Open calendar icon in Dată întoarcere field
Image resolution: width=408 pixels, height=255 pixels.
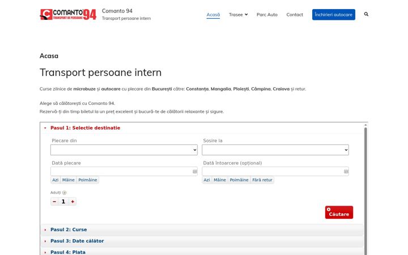346,172
